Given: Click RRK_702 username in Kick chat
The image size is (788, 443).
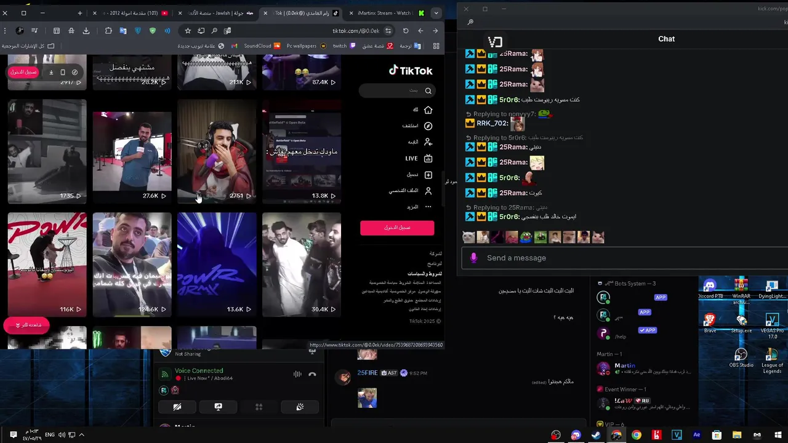Looking at the screenshot, I should (491, 123).
